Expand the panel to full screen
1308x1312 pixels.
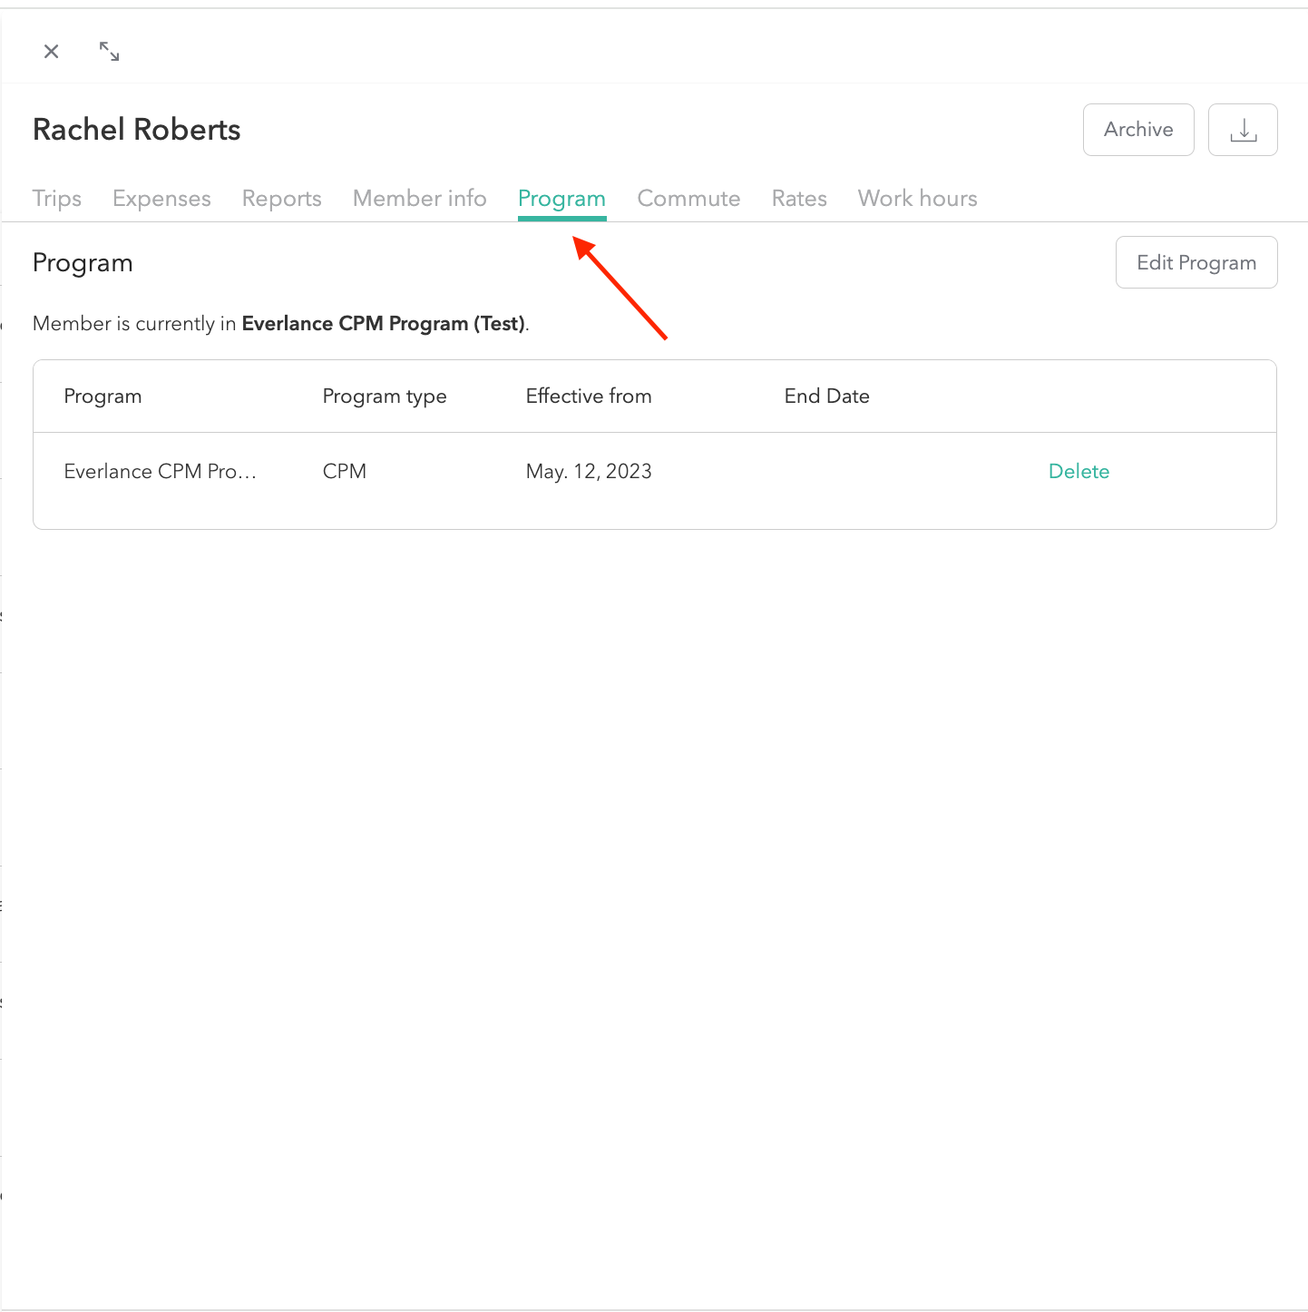109,52
